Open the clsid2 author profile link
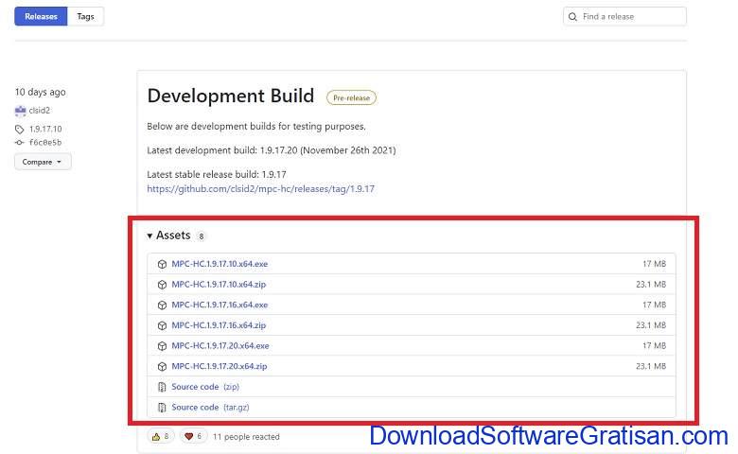 (40, 111)
